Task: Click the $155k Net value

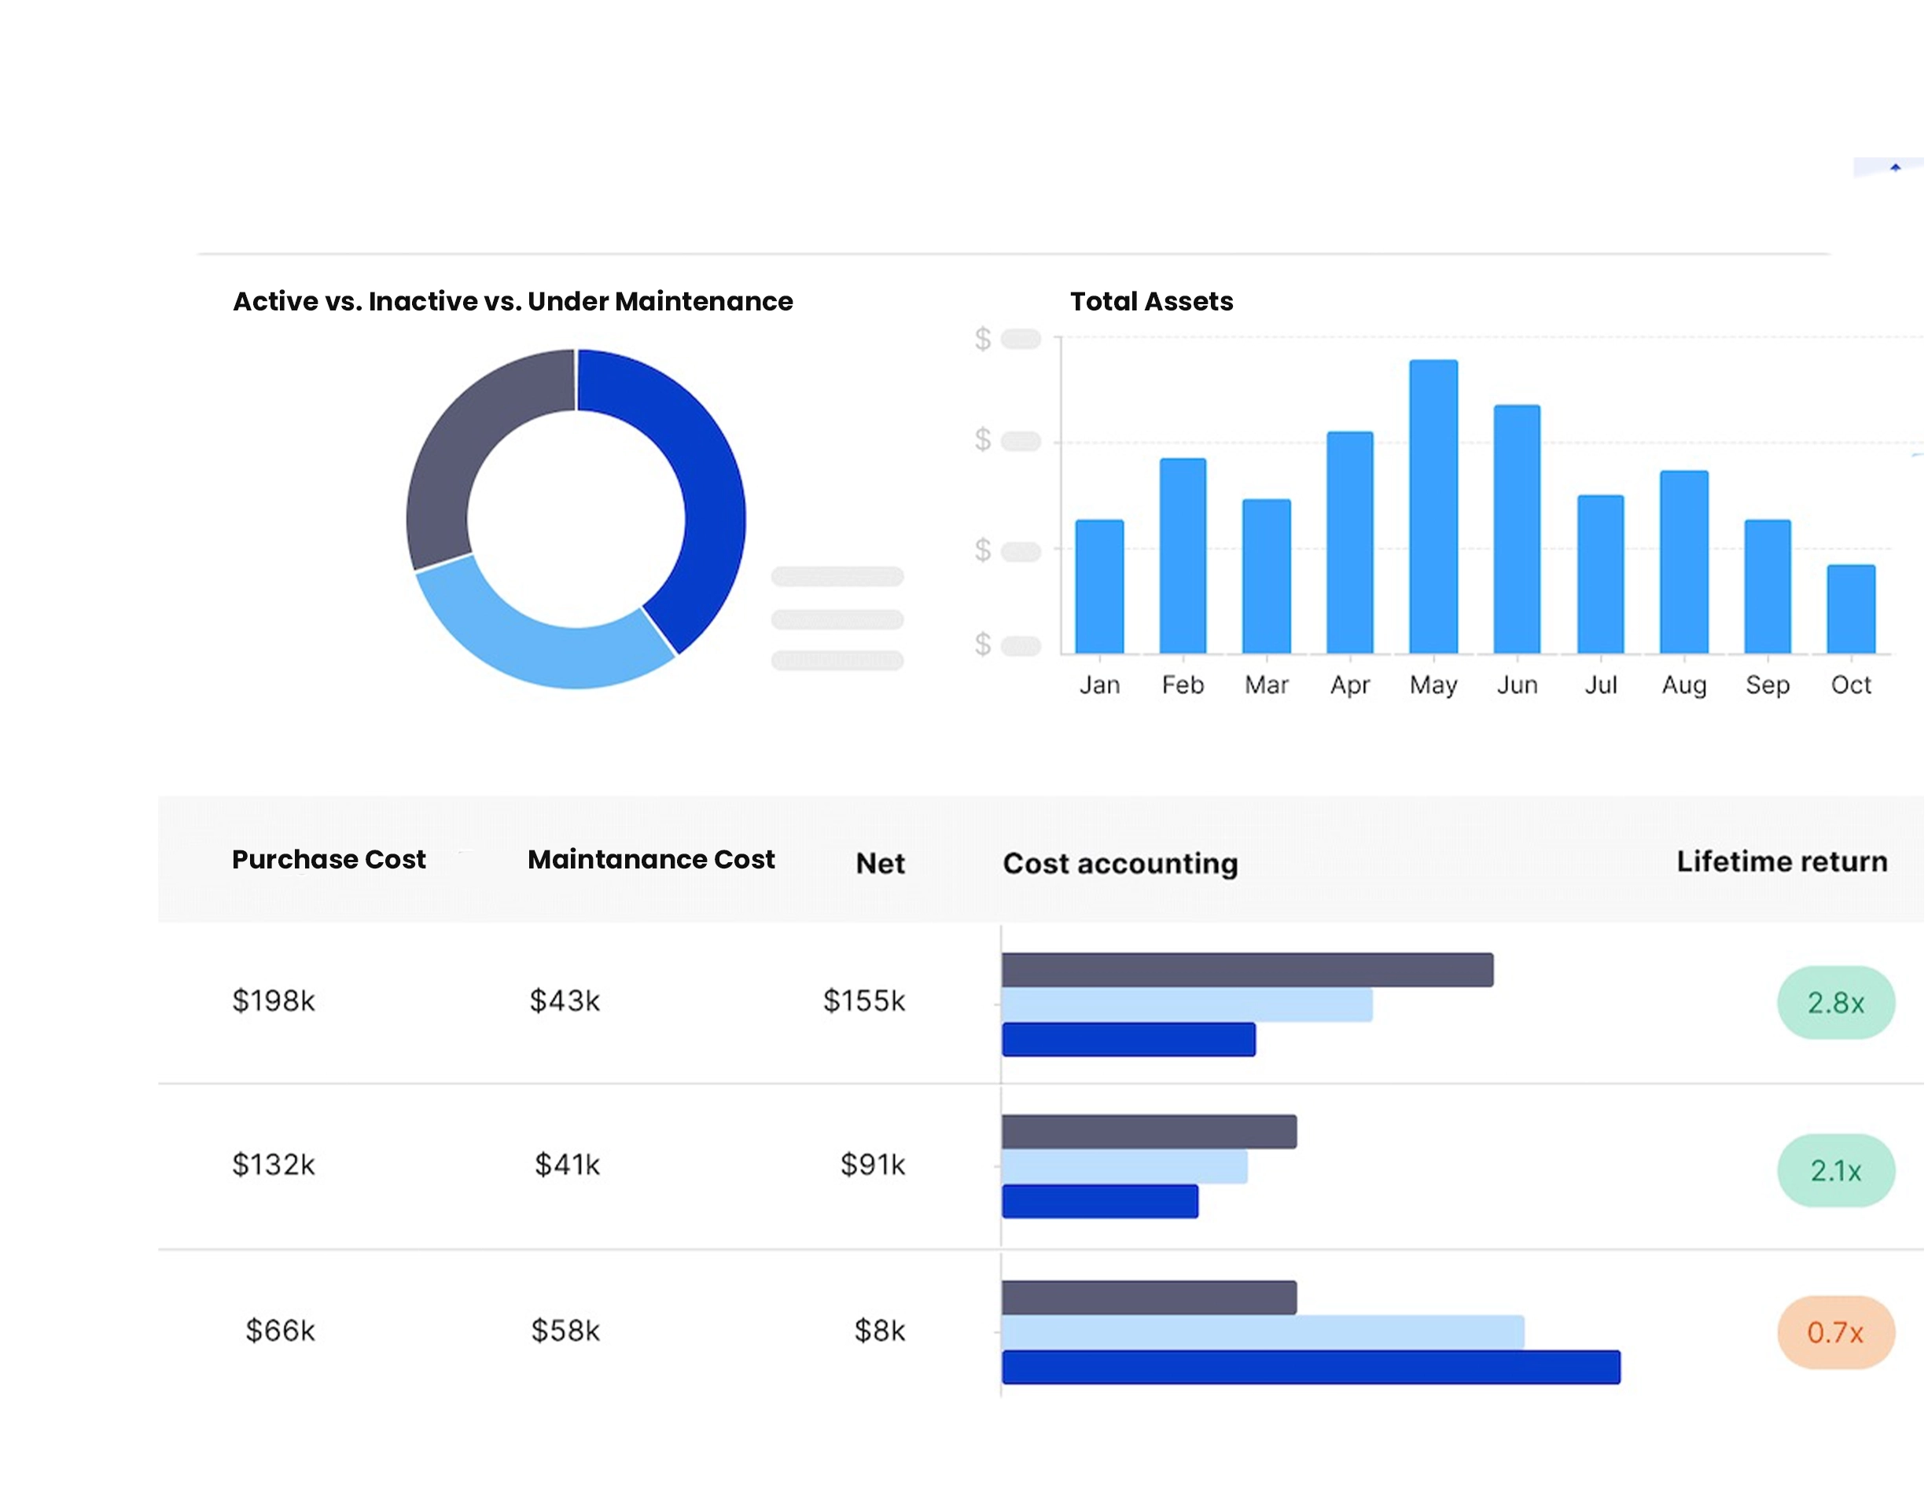Action: pyautogui.click(x=865, y=1001)
